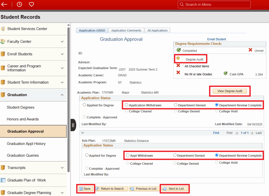Click the Transcripts folder icon

point(3,168)
